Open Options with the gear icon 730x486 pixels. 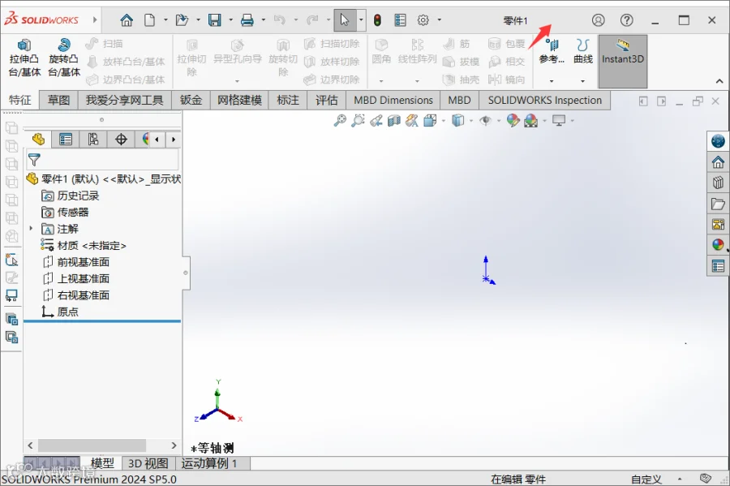pyautogui.click(x=423, y=20)
